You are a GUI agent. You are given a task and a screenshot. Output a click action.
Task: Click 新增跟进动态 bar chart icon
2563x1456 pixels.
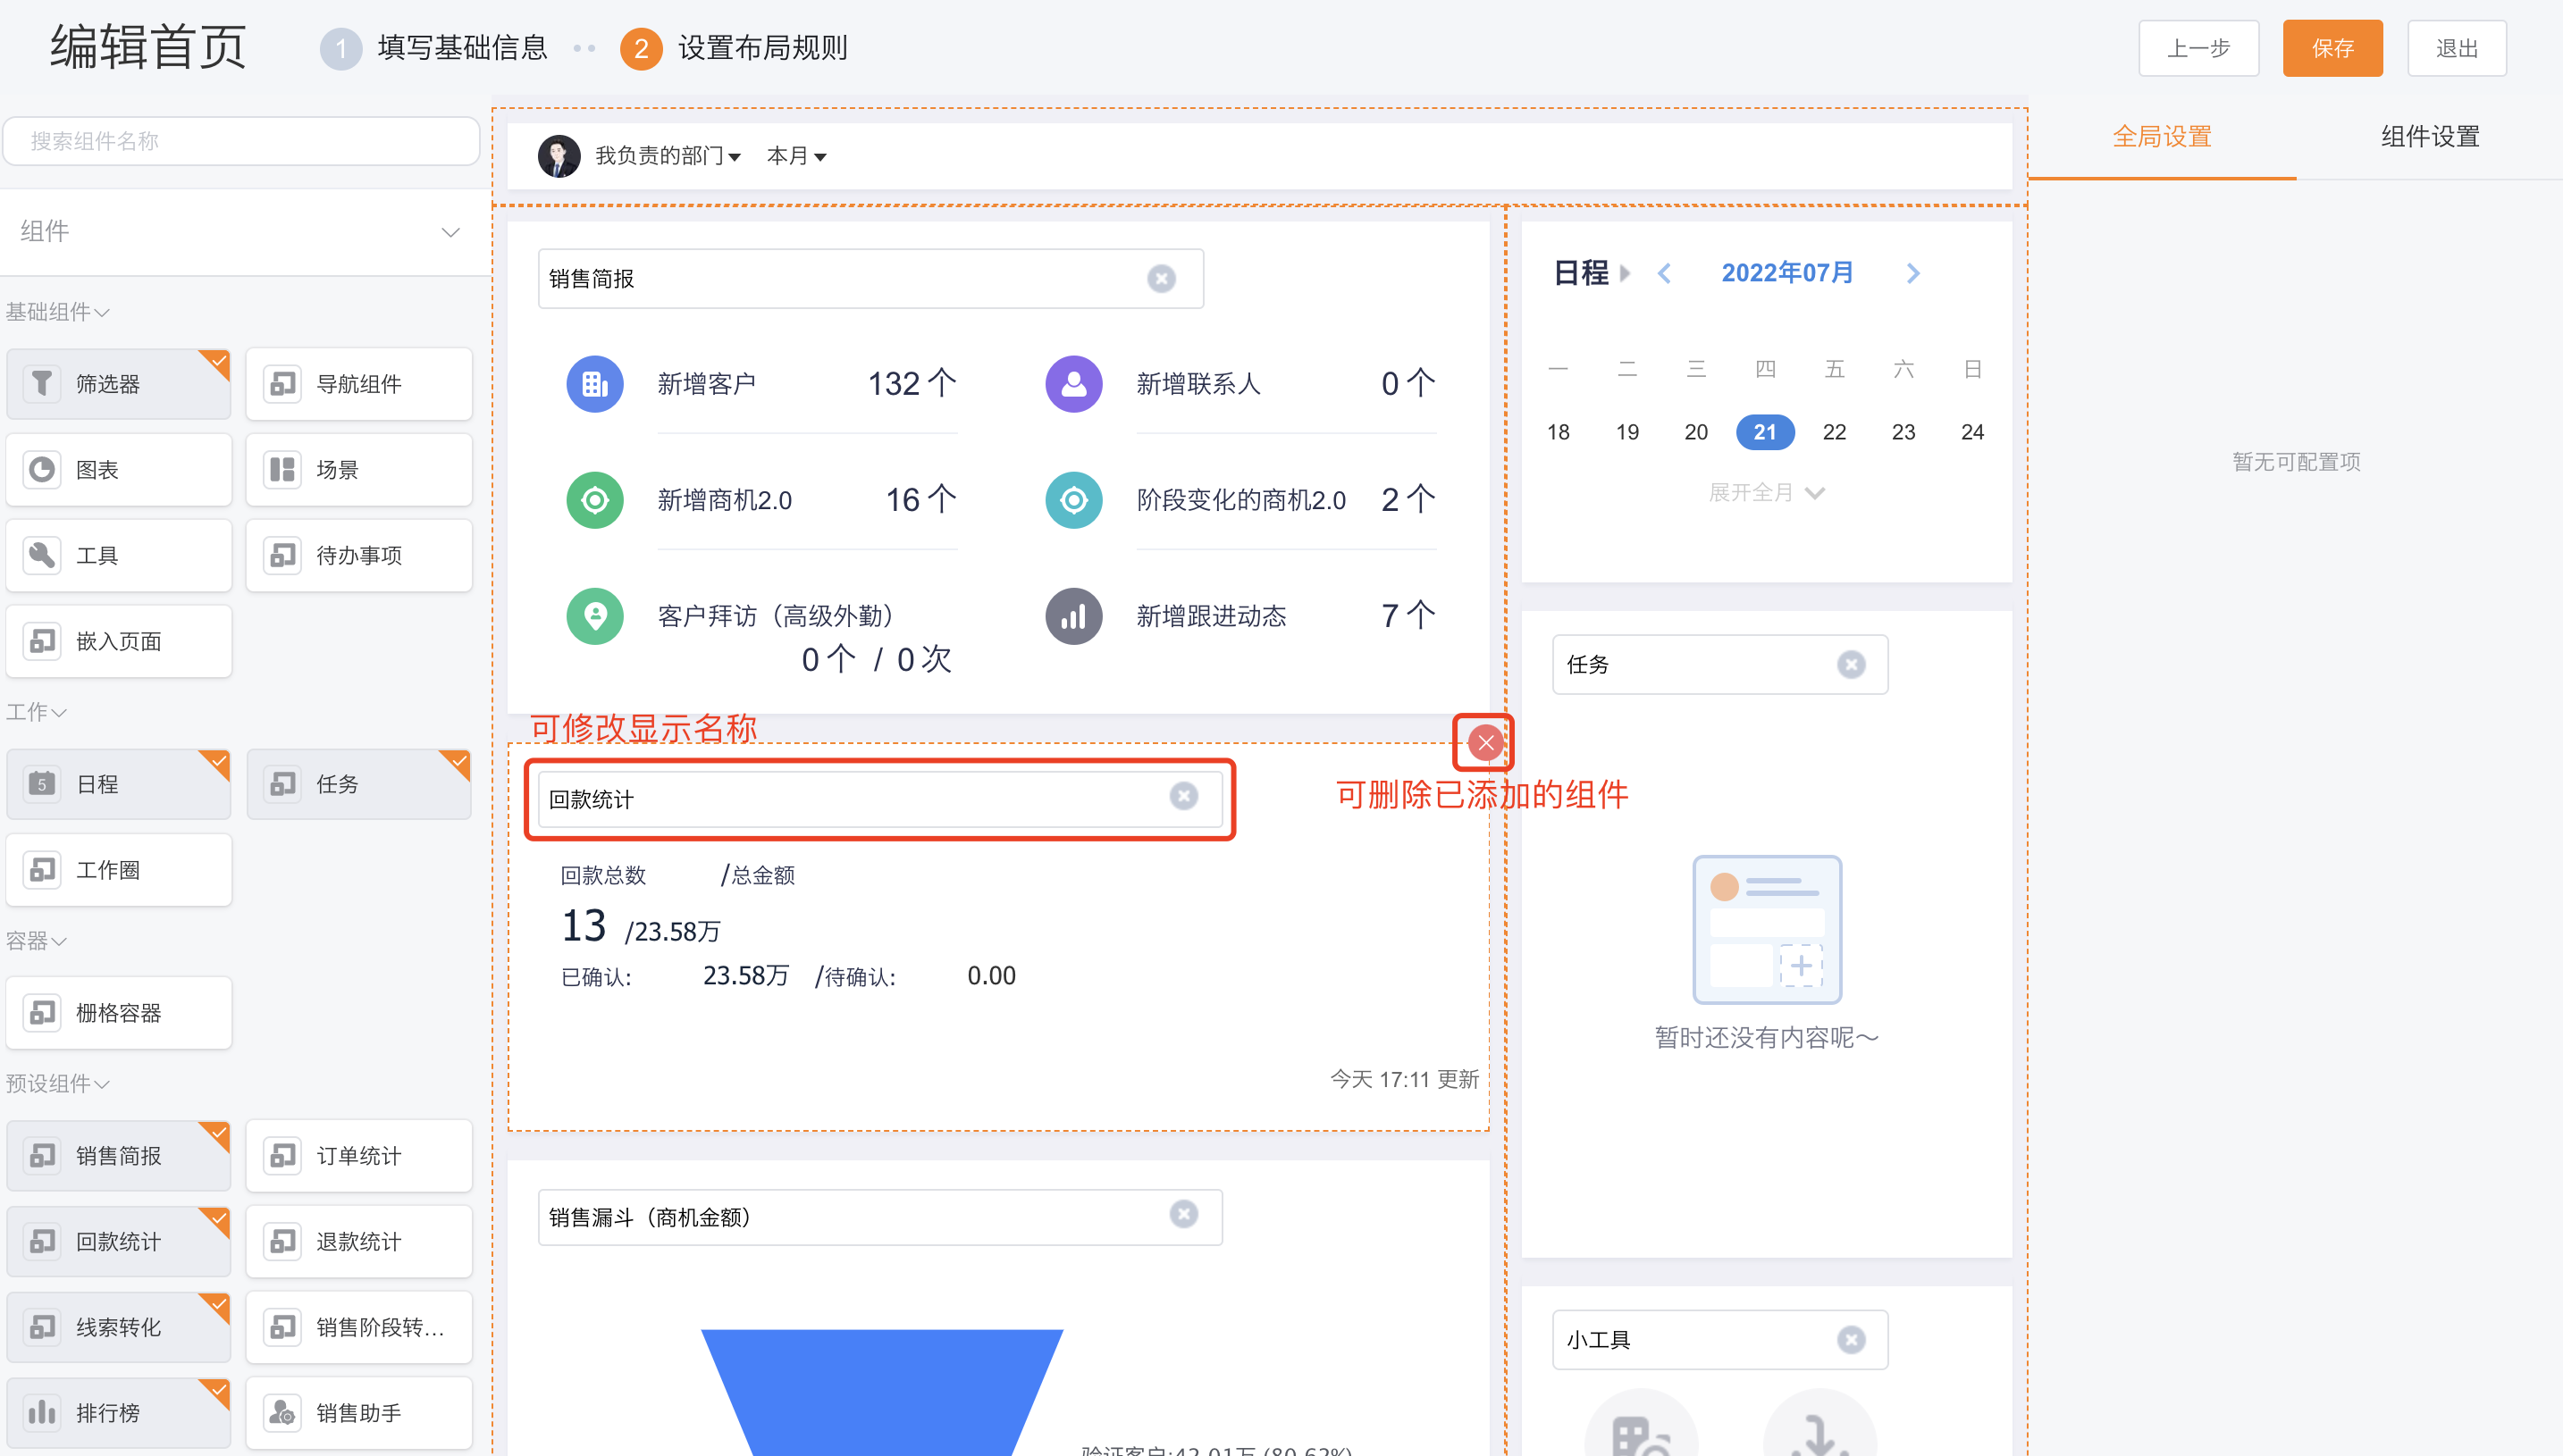pos(1073,616)
